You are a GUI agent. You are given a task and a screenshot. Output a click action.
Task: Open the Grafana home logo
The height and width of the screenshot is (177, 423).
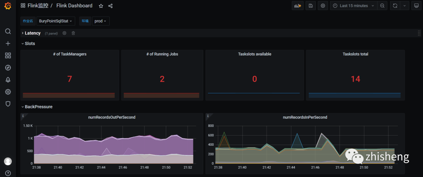click(x=8, y=5)
